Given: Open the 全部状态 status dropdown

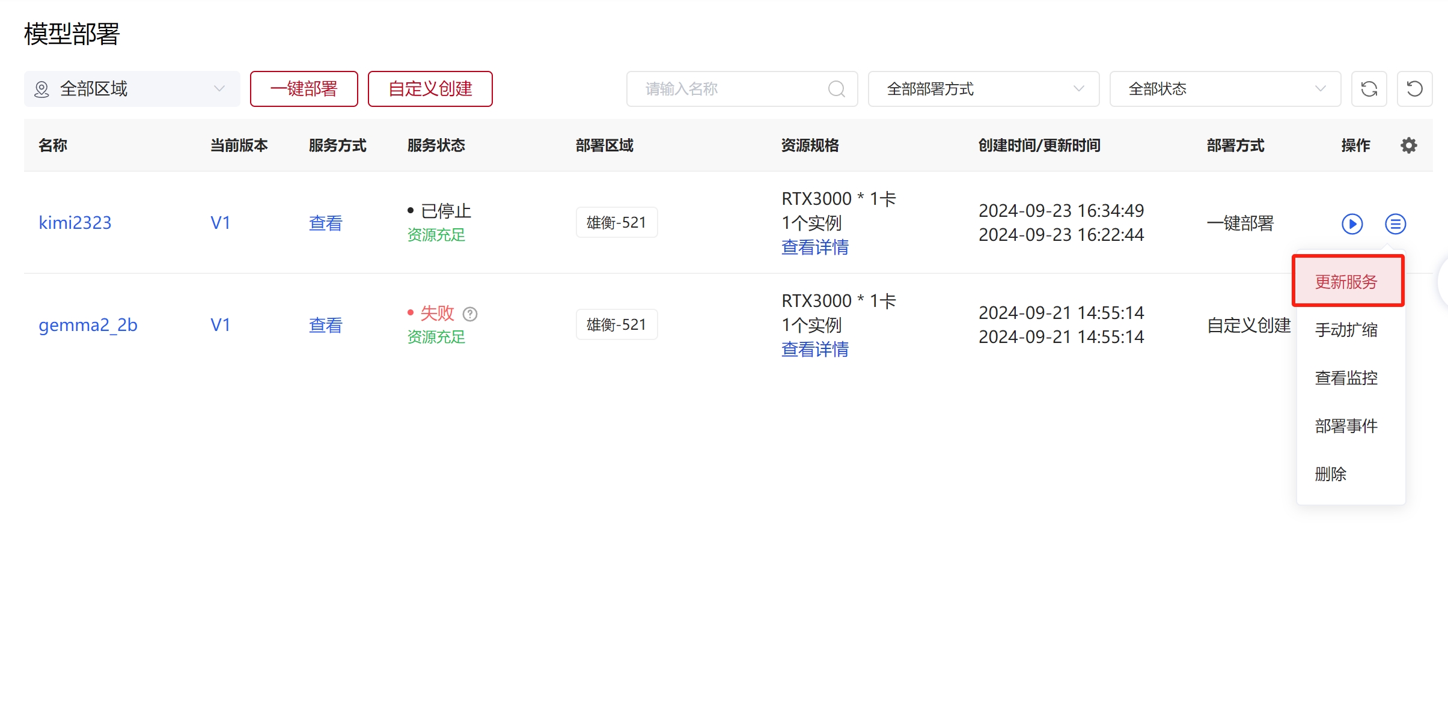Looking at the screenshot, I should pyautogui.click(x=1224, y=89).
